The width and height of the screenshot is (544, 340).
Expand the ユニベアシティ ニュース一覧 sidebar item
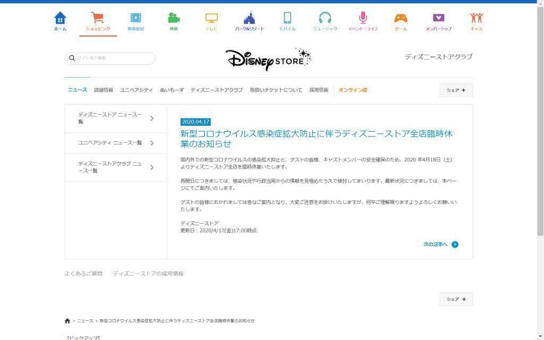point(115,143)
